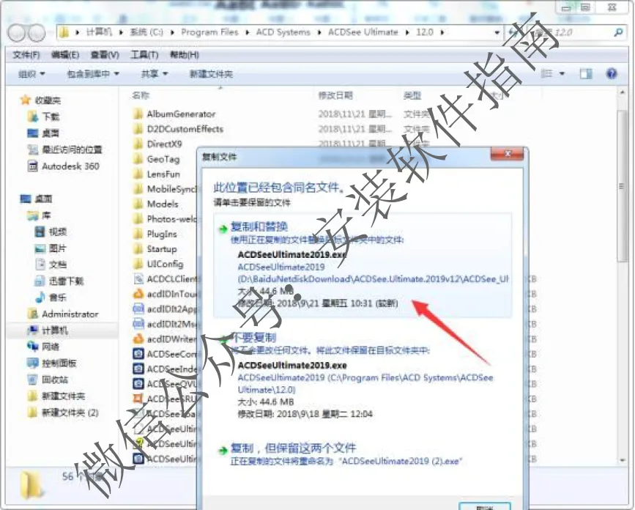
Task: Choose 不要复制 option in dialog
Action: click(x=363, y=374)
